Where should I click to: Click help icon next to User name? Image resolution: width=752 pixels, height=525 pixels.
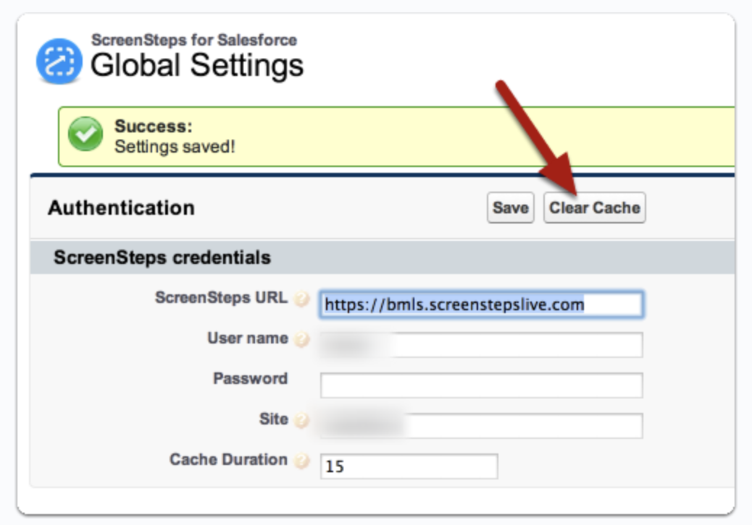(302, 340)
